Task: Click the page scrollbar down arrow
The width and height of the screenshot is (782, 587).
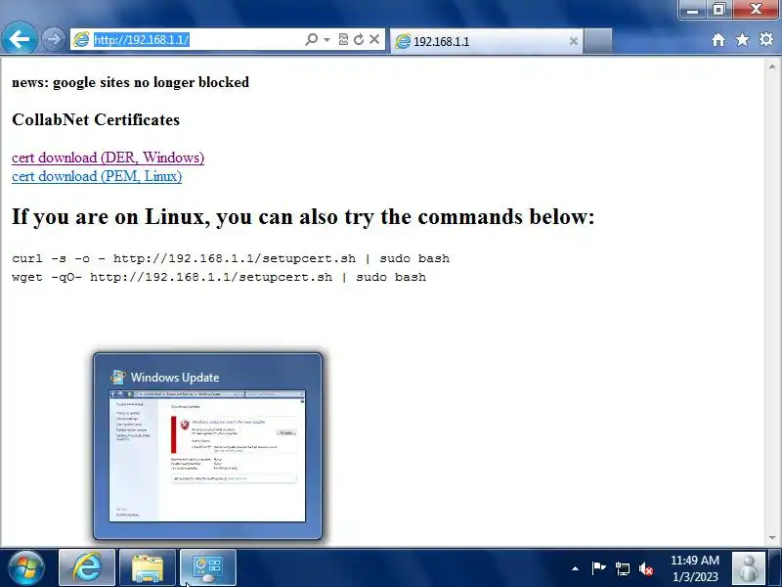Action: tap(772, 537)
